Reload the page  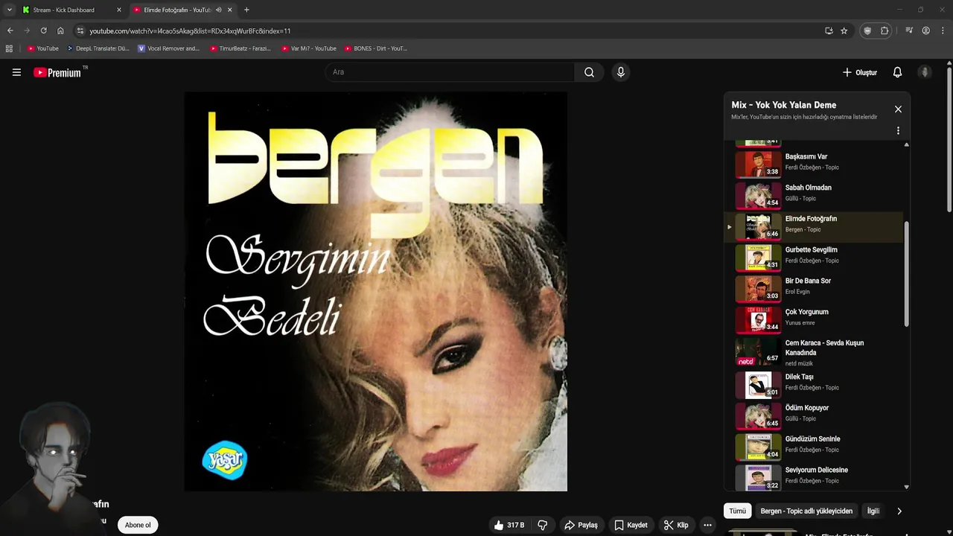[43, 31]
